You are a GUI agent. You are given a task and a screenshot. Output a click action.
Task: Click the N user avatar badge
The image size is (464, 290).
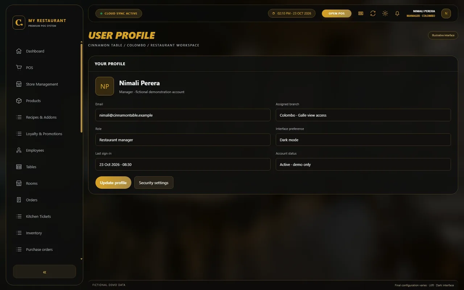(x=446, y=13)
